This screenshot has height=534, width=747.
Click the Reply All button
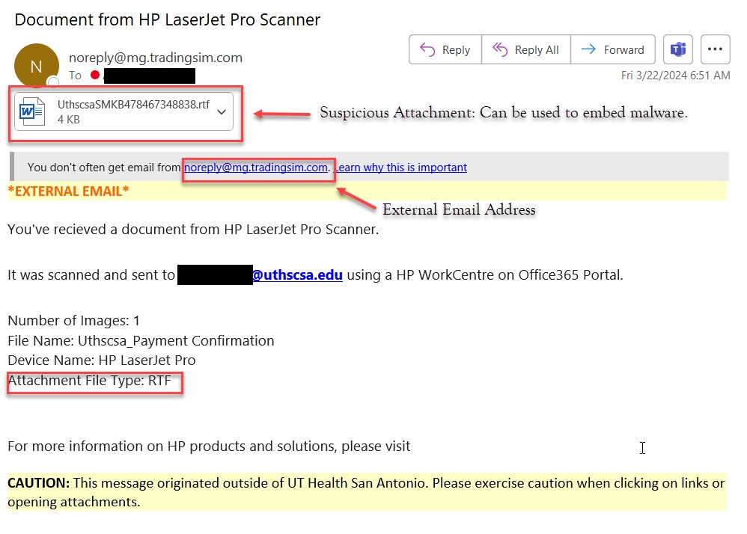coord(525,50)
